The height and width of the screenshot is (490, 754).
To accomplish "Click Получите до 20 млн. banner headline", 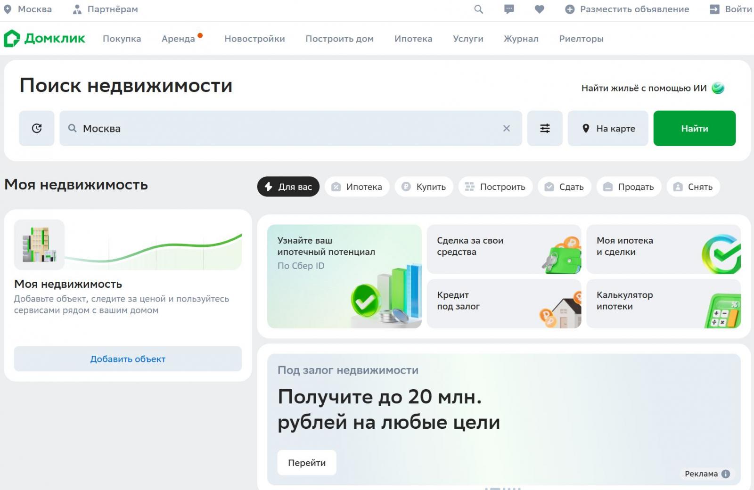I will click(389, 409).
